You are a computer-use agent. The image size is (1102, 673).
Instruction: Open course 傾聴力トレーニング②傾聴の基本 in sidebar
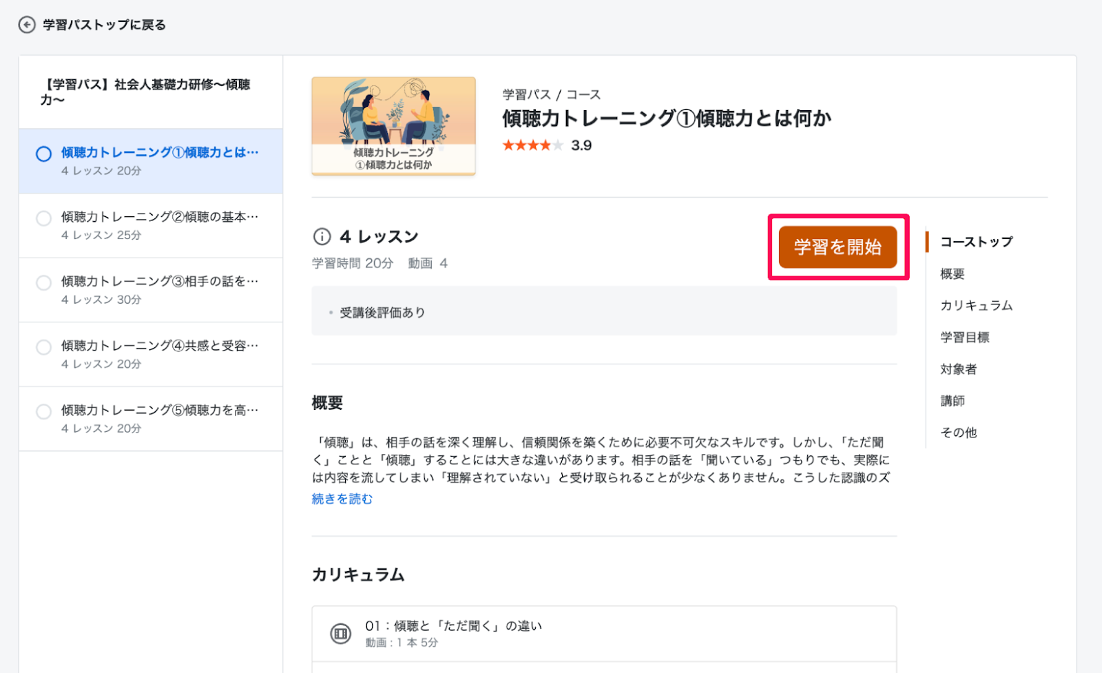coord(151,226)
